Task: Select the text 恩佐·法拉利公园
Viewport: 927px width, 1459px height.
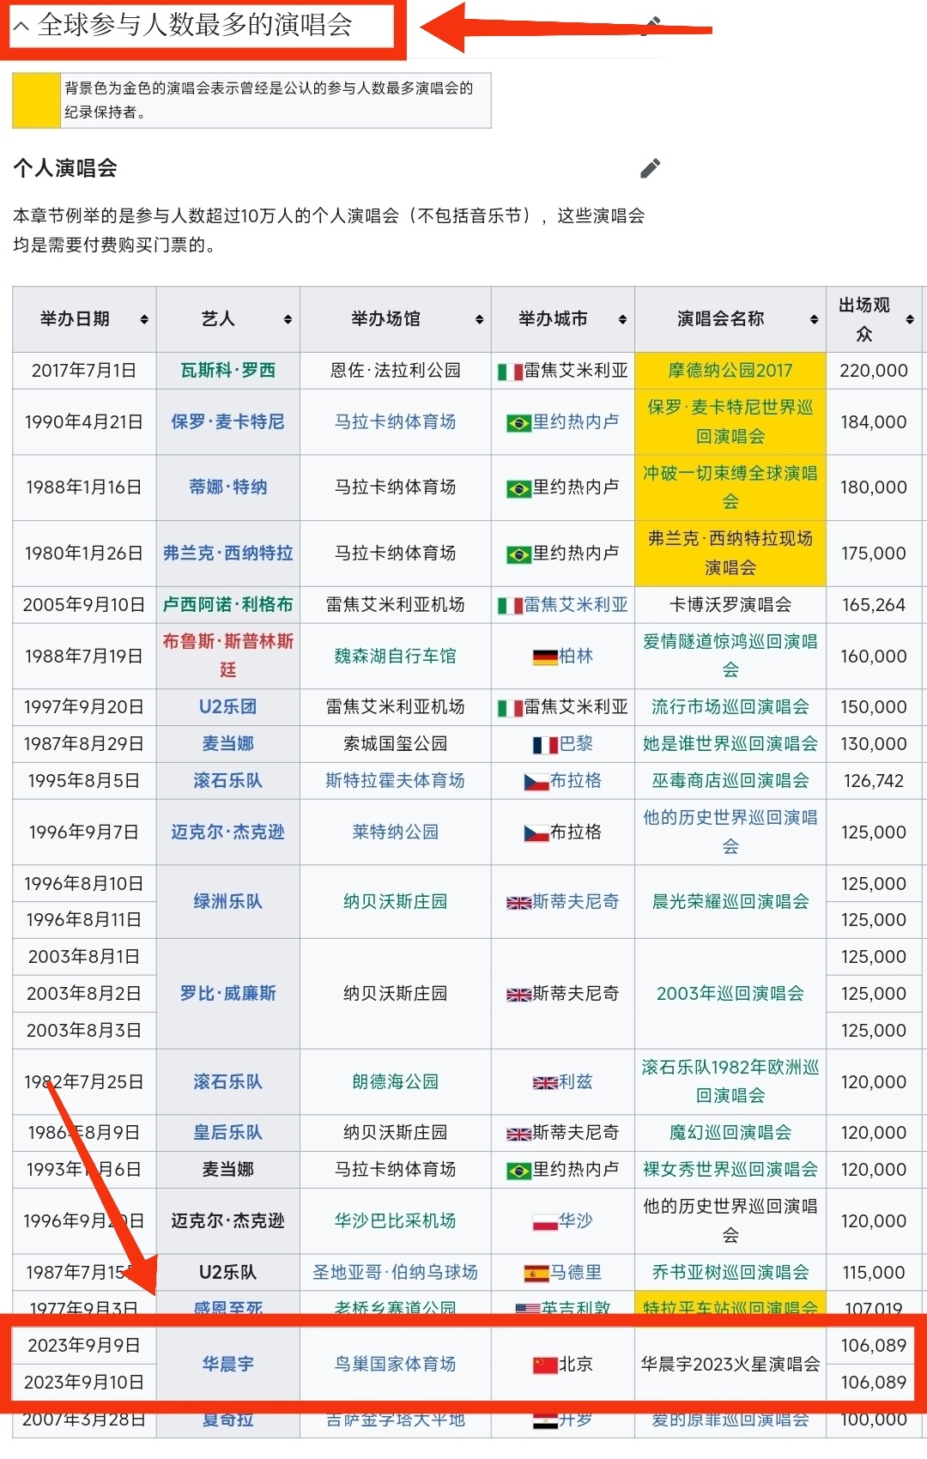Action: coord(396,371)
